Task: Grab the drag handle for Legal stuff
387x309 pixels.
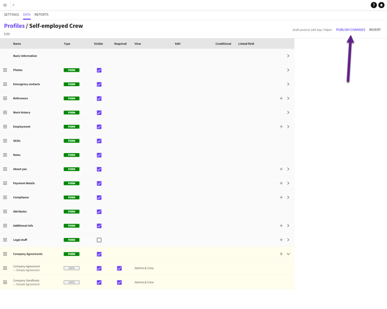Action: click(5, 240)
